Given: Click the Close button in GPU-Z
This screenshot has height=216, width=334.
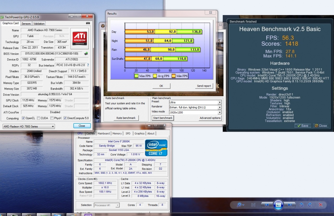Looking at the screenshot, I should point(82,126).
